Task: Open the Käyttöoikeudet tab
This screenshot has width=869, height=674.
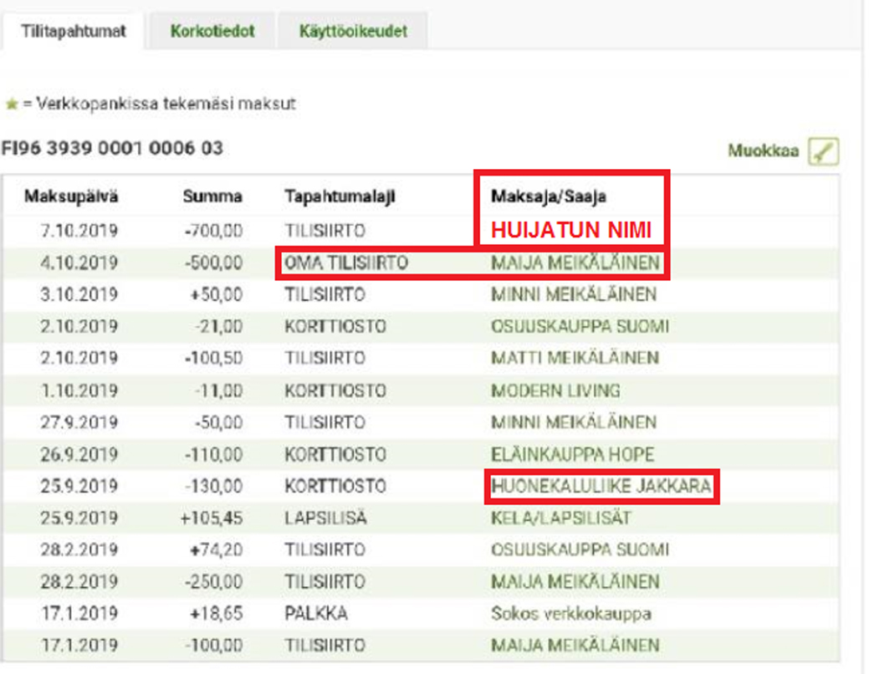Action: pos(353,32)
